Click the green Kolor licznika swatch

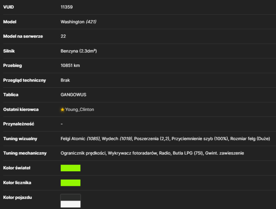click(71, 183)
